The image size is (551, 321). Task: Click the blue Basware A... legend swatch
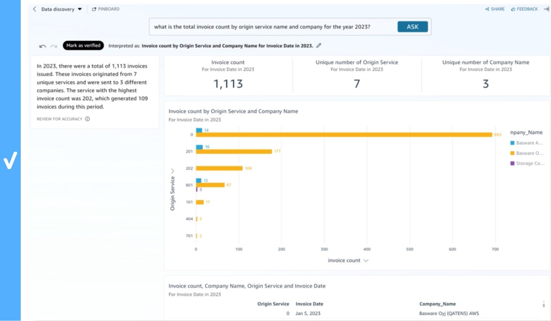[x=512, y=143]
